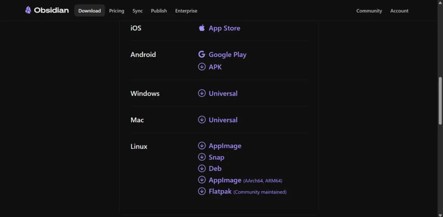Open the Account link

[x=399, y=11]
